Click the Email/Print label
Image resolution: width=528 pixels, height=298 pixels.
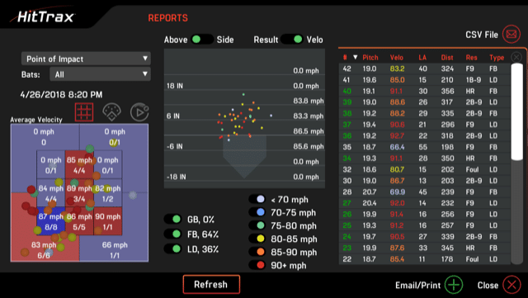[417, 285]
